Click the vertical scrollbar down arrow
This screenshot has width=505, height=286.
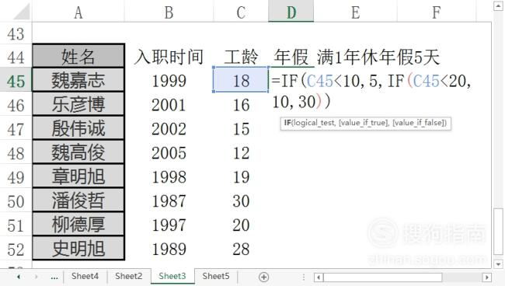[x=498, y=264]
